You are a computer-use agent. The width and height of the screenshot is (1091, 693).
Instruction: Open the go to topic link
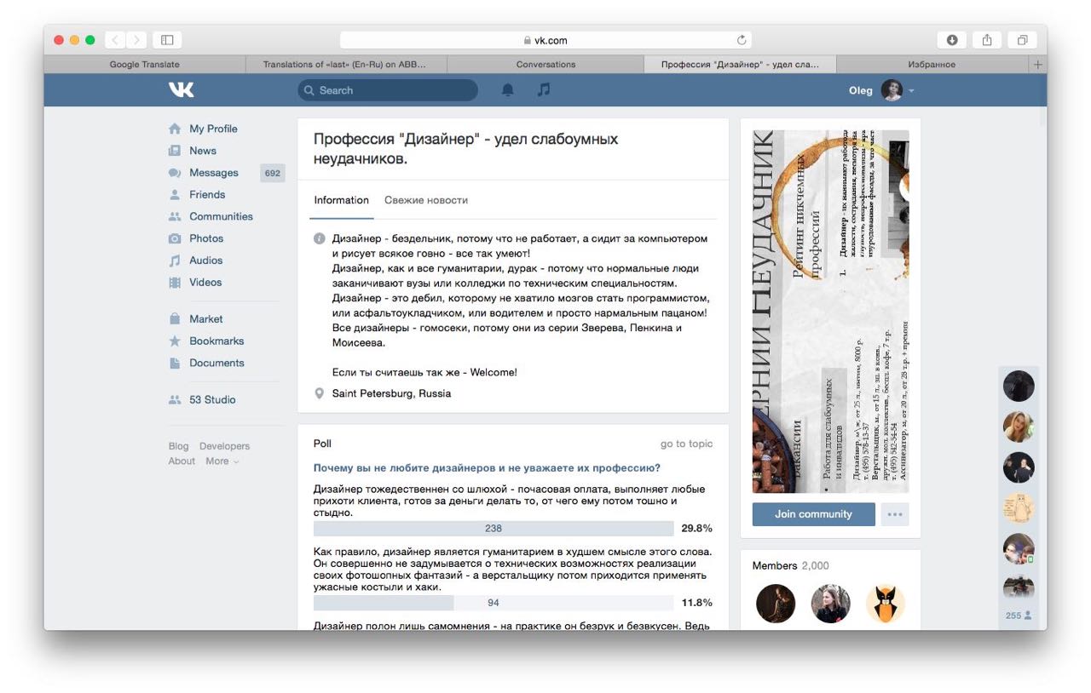click(x=686, y=444)
